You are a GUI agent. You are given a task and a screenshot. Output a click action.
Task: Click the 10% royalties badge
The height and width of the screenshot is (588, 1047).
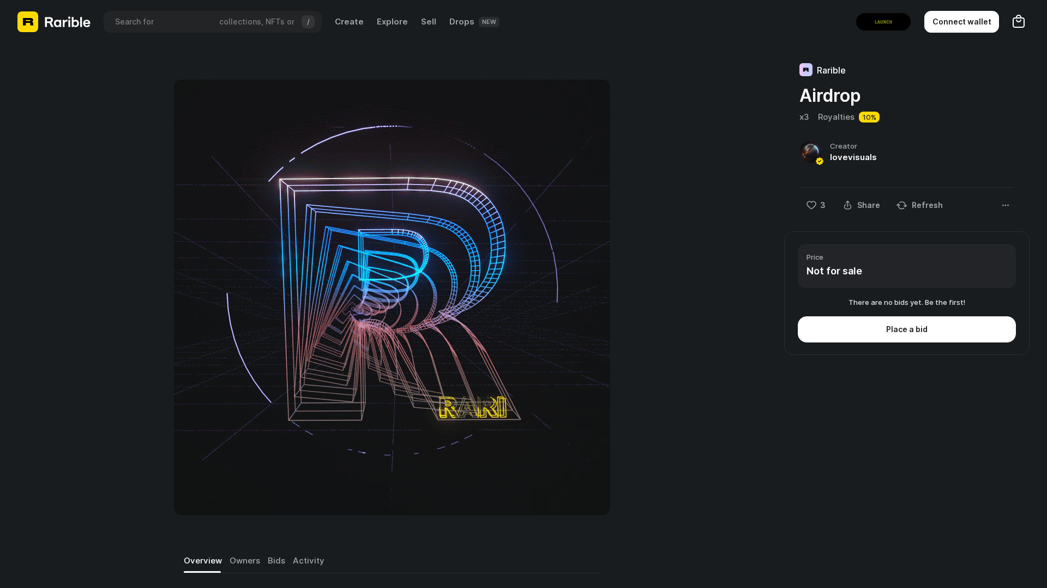(869, 117)
